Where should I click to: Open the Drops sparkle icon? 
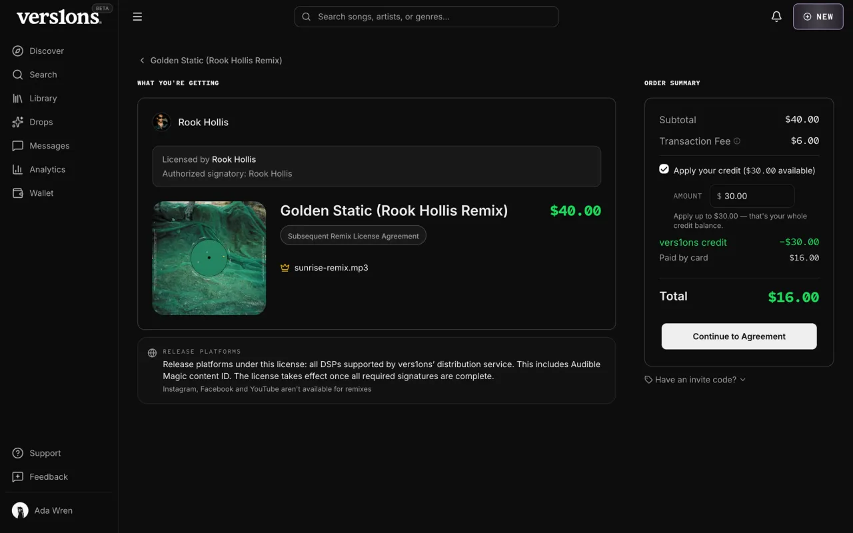[x=18, y=122]
